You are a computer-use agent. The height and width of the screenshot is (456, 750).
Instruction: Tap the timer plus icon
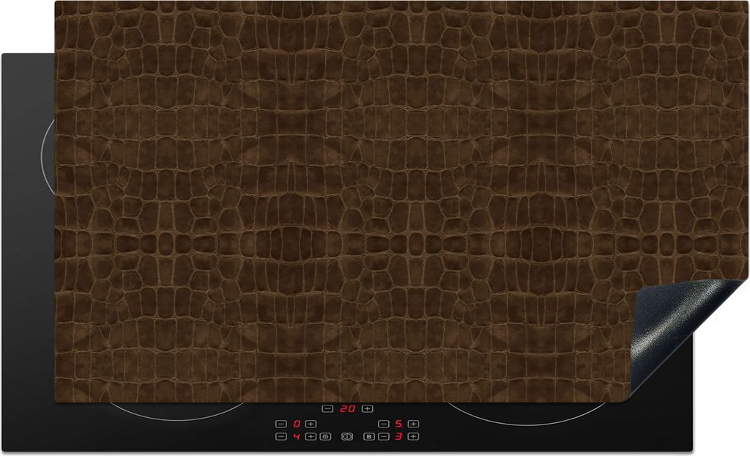[x=367, y=409]
